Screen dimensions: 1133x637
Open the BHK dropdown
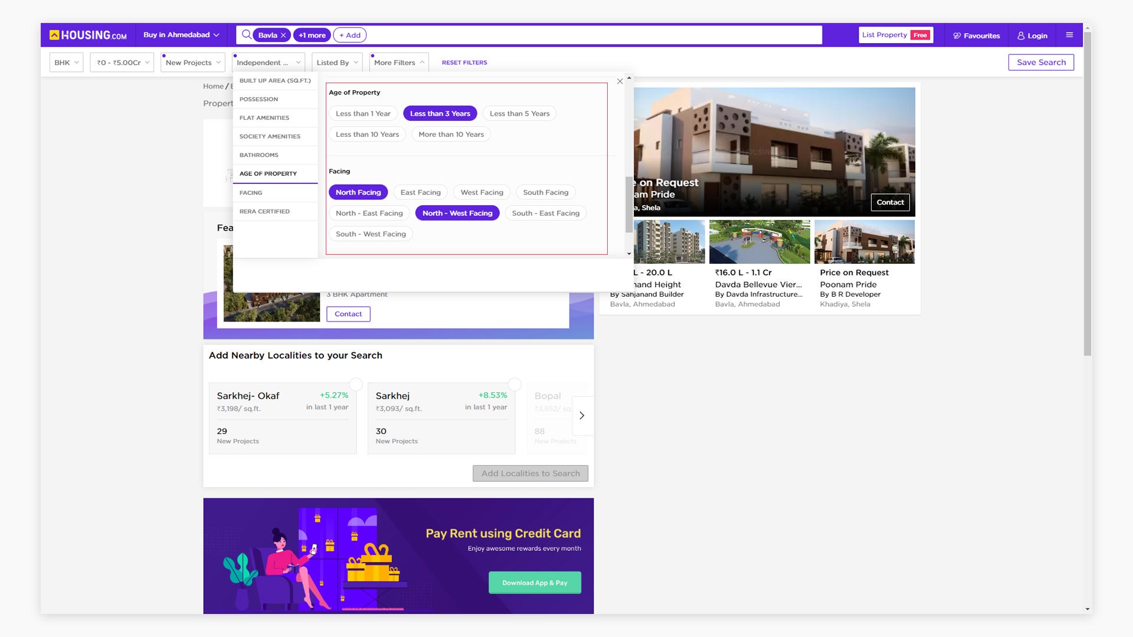click(66, 63)
